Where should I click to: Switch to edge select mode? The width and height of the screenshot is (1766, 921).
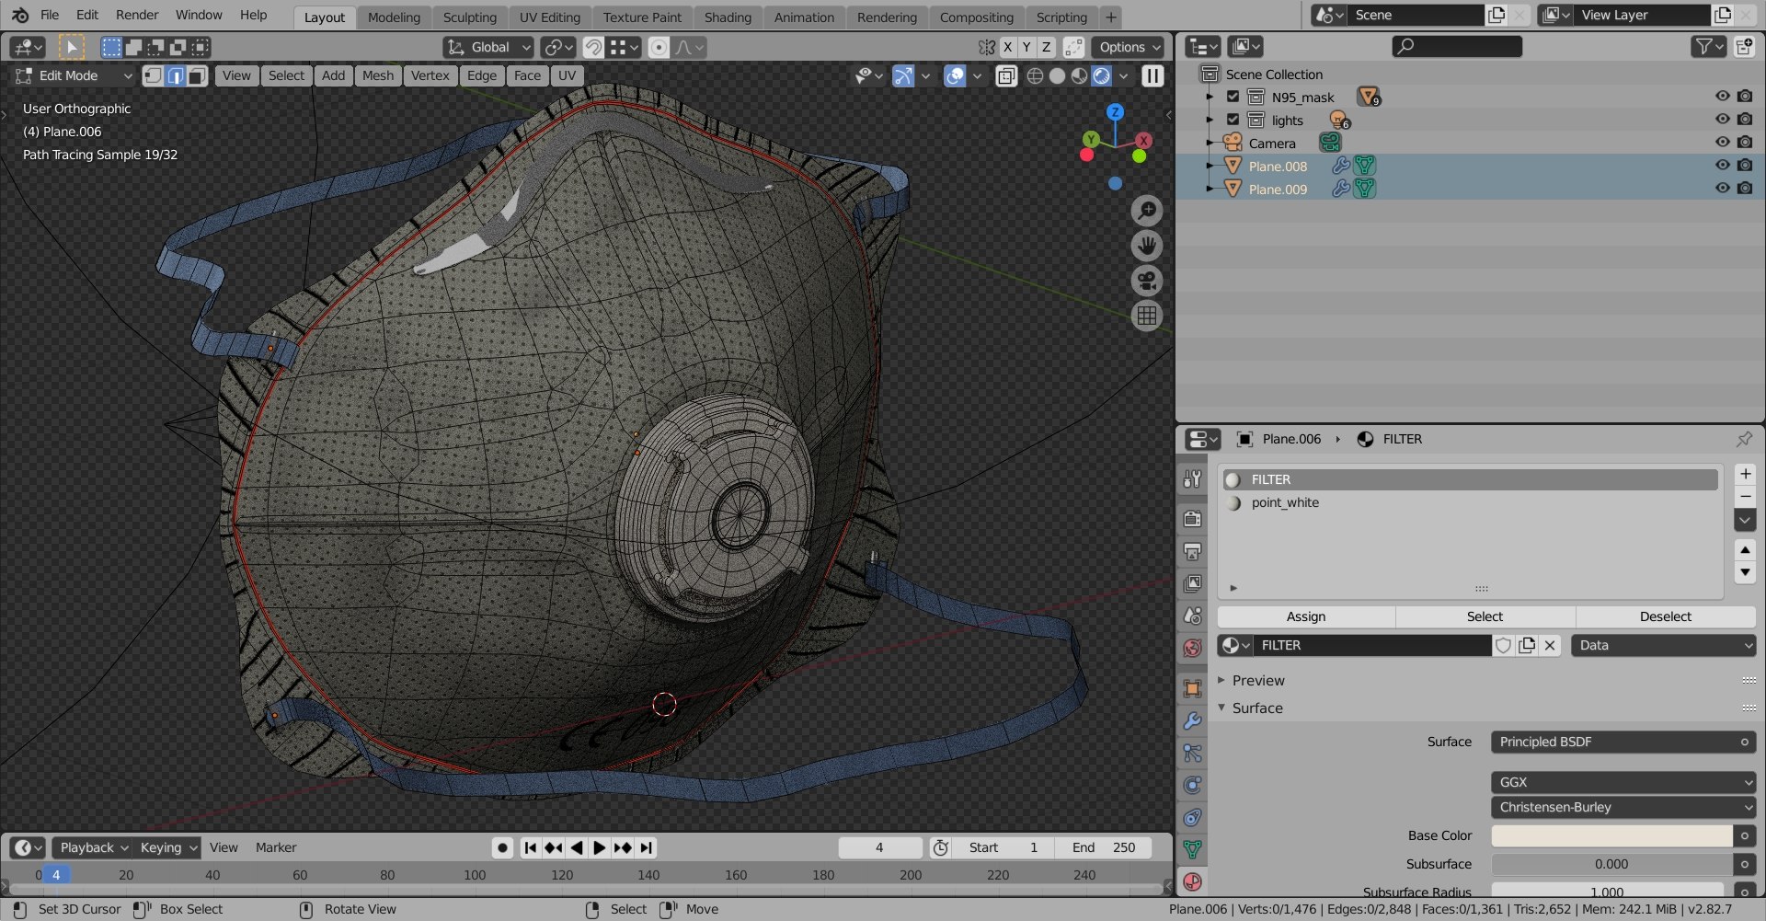pos(175,76)
